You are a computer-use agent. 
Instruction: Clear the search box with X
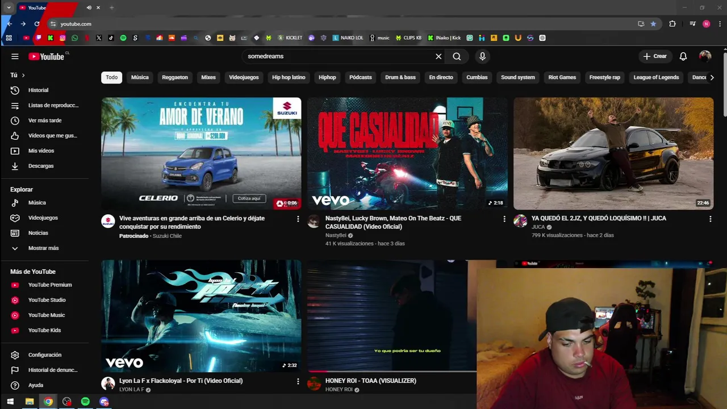[438, 56]
